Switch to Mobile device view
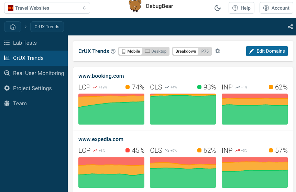The height and width of the screenshot is (192, 296). tap(131, 51)
